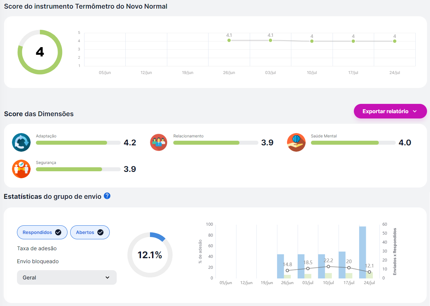Select the Segurança dimension icon
The width and height of the screenshot is (430, 306).
(x=21, y=169)
